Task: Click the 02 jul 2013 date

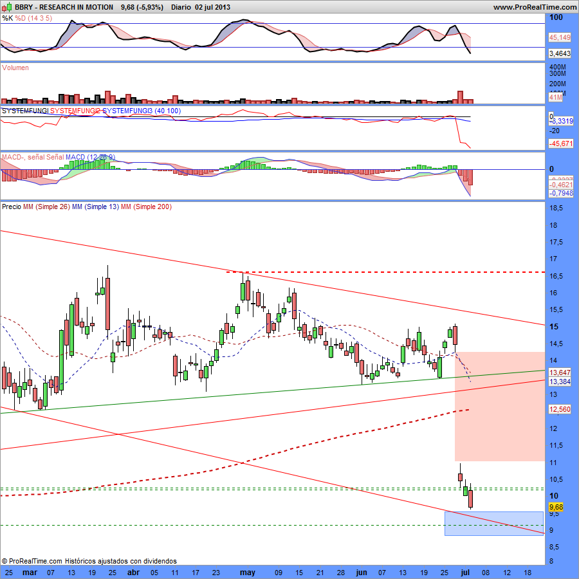Action: pyautogui.click(x=213, y=7)
